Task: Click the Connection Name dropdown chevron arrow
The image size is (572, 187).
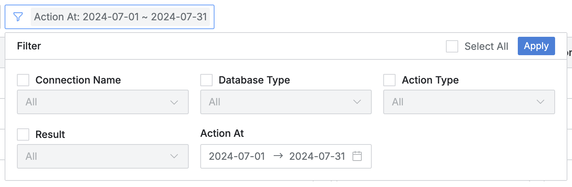Action: (x=174, y=102)
